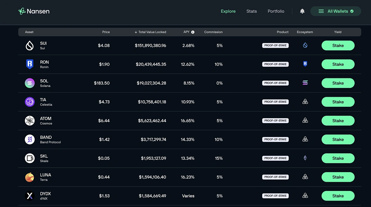Click SUI total value locked $151,890,380.96

151,46
